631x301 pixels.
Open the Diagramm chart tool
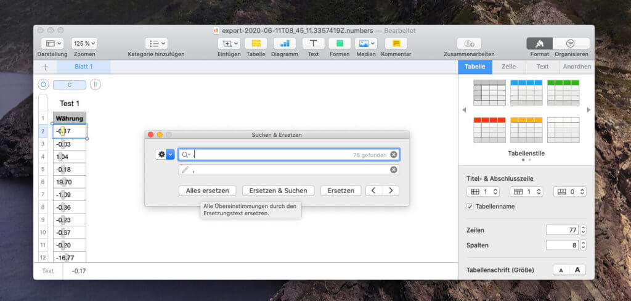284,44
